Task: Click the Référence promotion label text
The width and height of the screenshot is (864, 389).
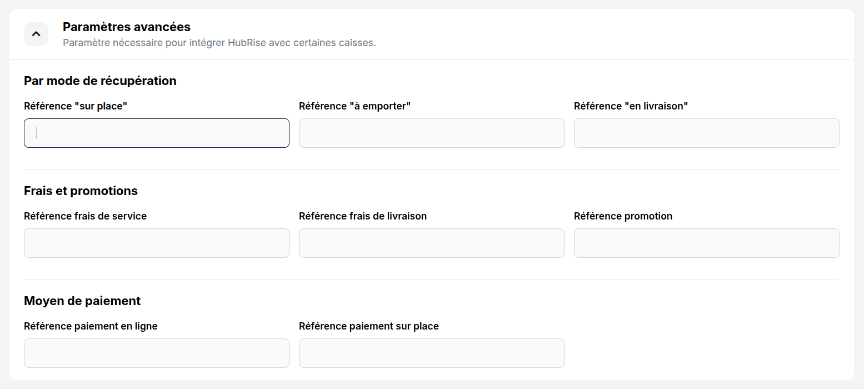Action: 623,216
